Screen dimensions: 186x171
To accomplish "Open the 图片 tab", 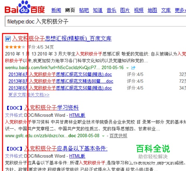I will tap(125, 10).
